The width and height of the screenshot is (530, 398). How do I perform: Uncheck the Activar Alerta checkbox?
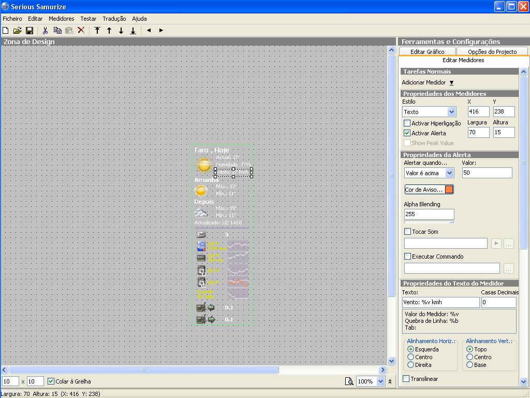point(407,133)
